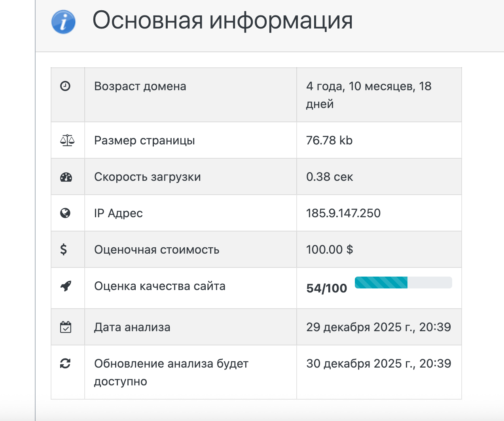Click the scales icon for page size
The height and width of the screenshot is (421, 504).
click(x=67, y=140)
